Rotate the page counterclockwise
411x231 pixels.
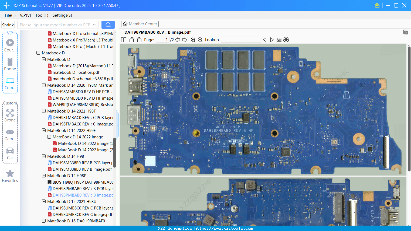[132, 40]
